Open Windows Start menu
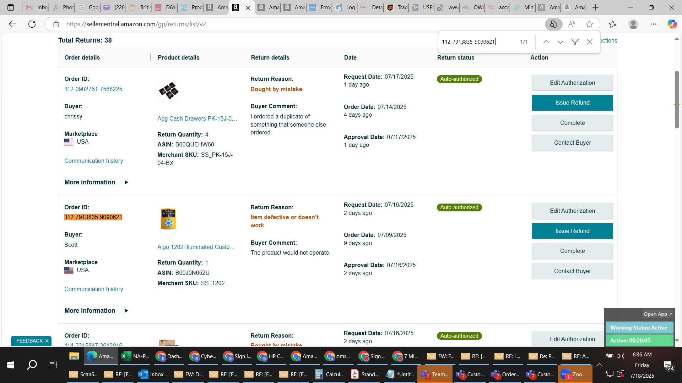 [11, 365]
